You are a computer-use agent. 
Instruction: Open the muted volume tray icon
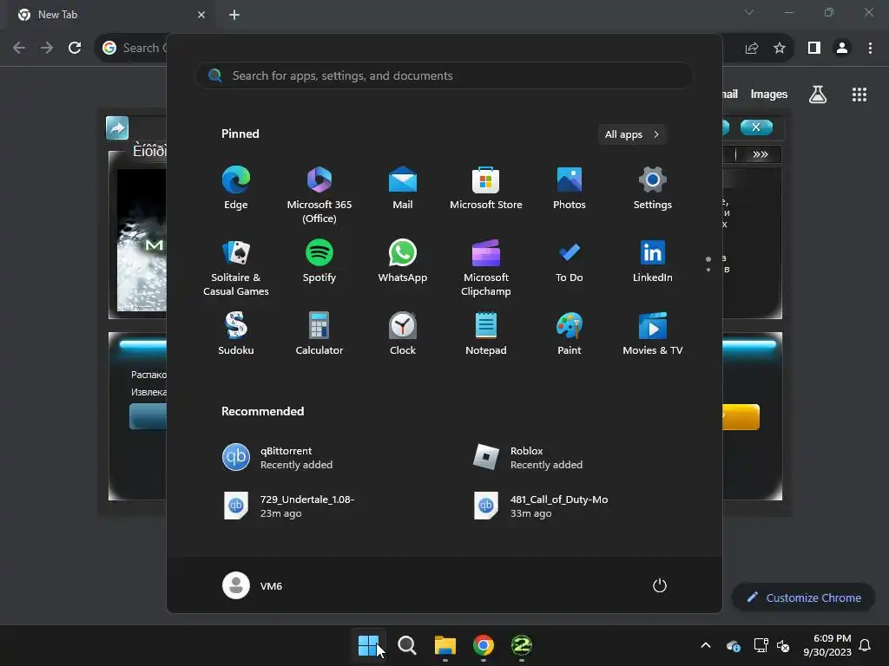[x=783, y=645]
